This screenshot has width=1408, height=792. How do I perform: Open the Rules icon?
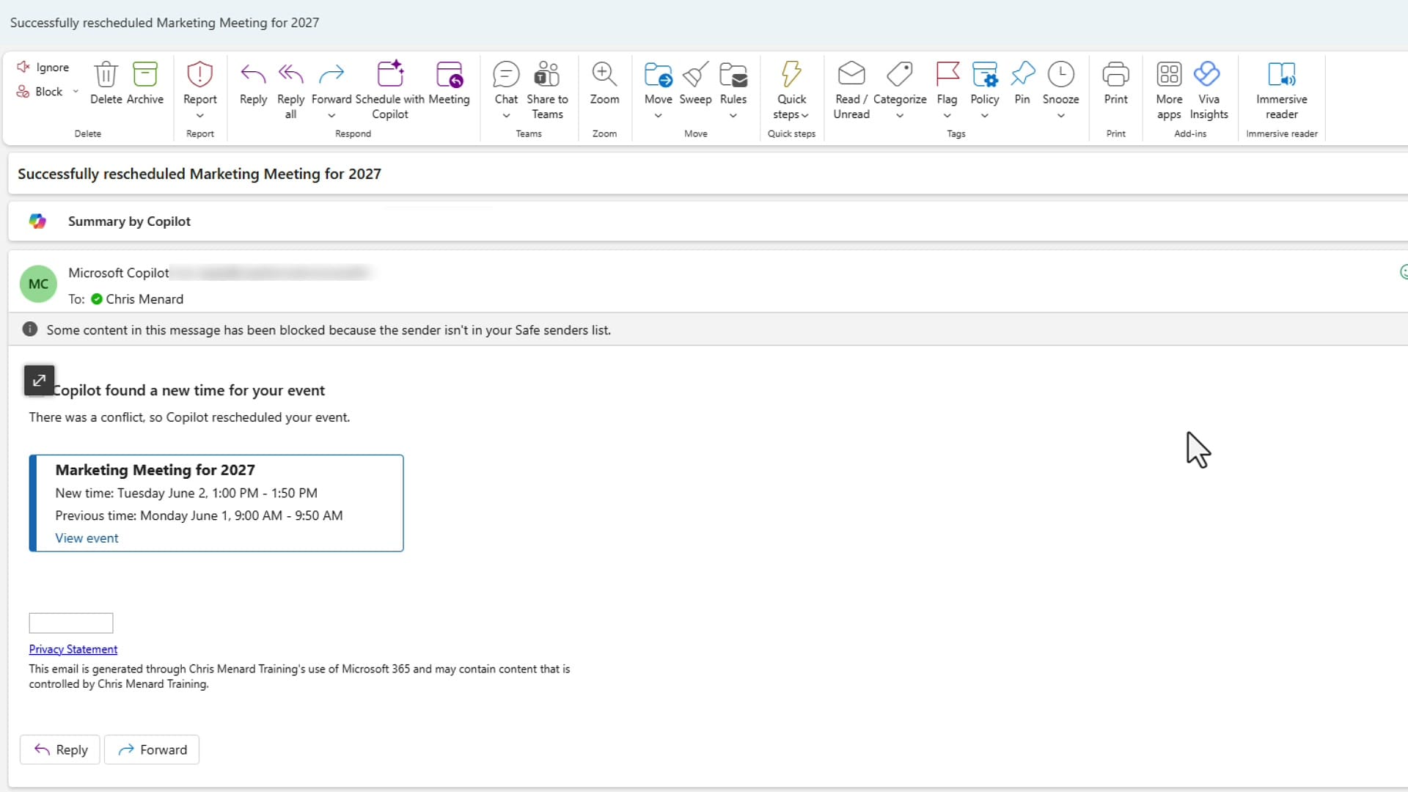733,74
